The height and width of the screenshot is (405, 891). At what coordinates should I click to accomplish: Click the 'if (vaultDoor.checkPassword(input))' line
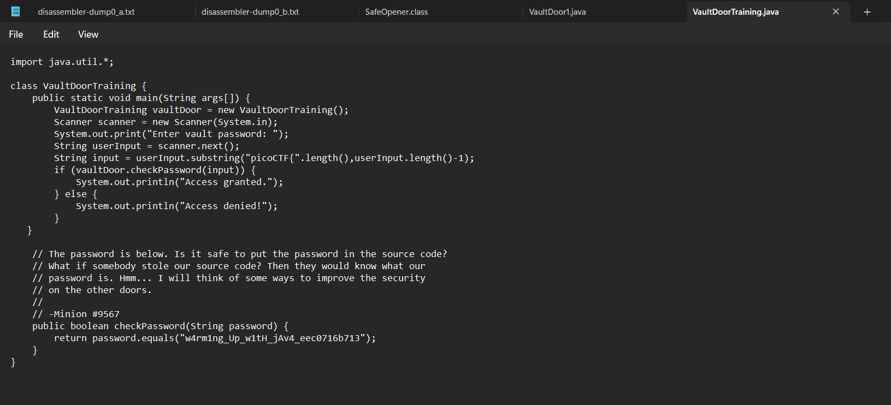point(155,170)
